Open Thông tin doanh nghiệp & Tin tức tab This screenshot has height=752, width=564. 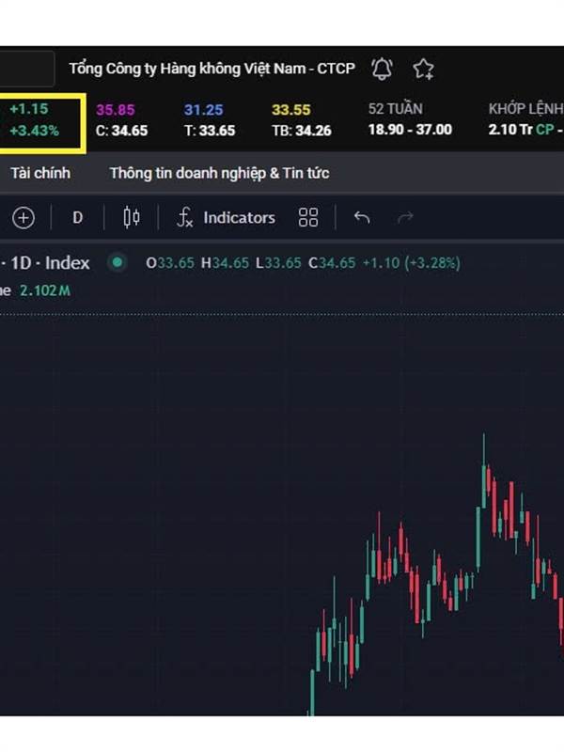pyautogui.click(x=220, y=173)
